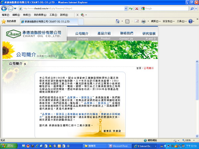Open the 檔案(F) menu

[6, 15]
